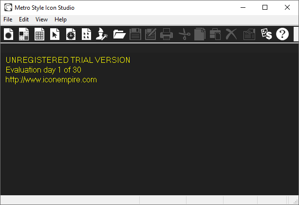
Task: Click the 'UNREGISTERED TRIAL VERSION' text
Action: pos(68,60)
